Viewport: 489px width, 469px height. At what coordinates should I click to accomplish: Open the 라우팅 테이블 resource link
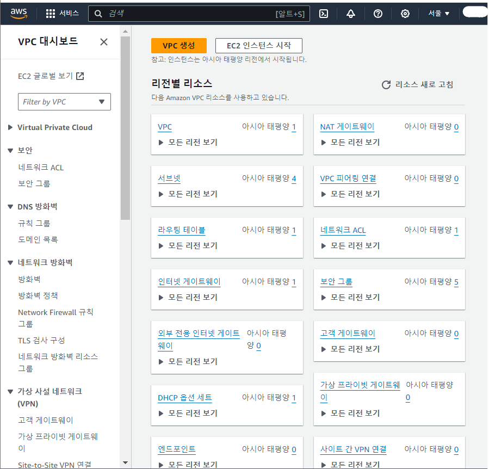pos(182,230)
